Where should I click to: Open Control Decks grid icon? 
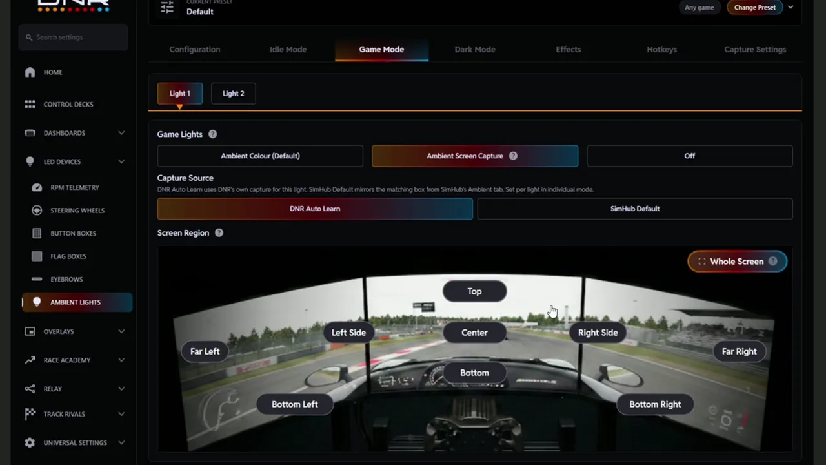click(30, 104)
